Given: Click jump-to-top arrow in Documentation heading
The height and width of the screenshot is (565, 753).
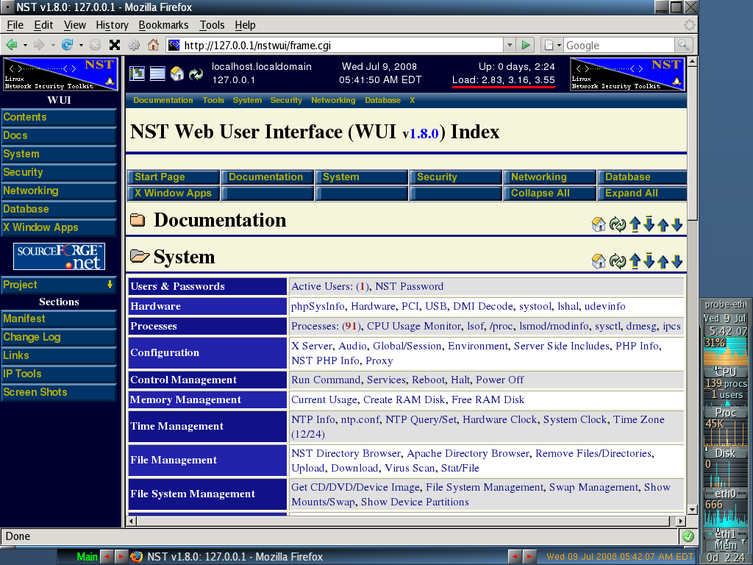Looking at the screenshot, I should [x=635, y=224].
